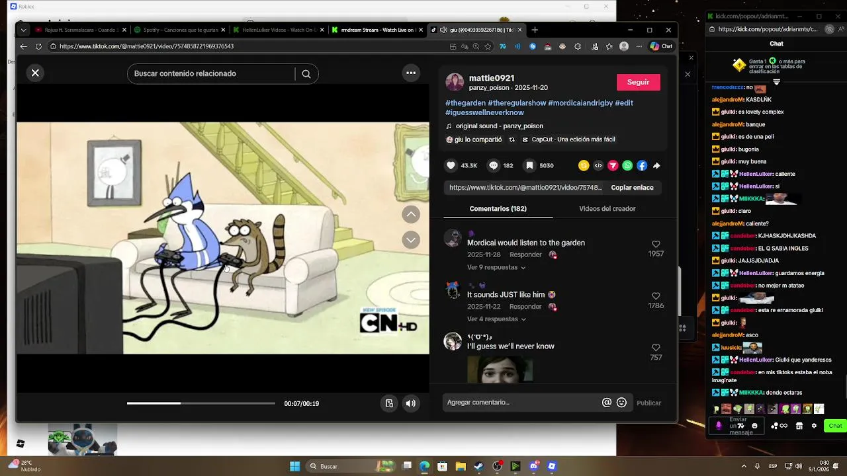Open a new browser tab
The image size is (847, 476).
click(535, 30)
